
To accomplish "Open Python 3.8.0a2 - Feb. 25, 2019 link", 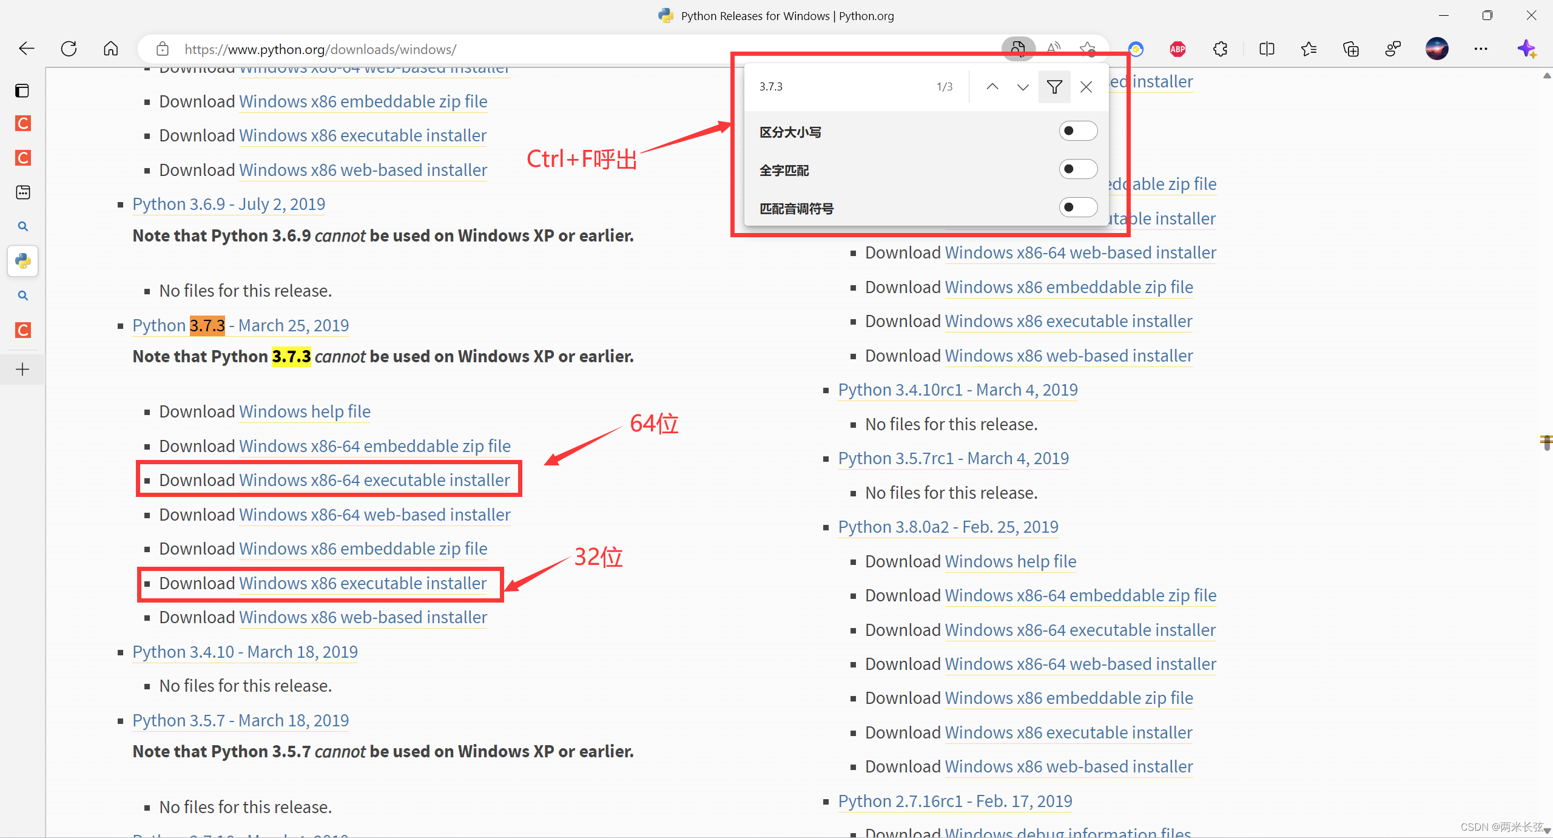I will 948,527.
